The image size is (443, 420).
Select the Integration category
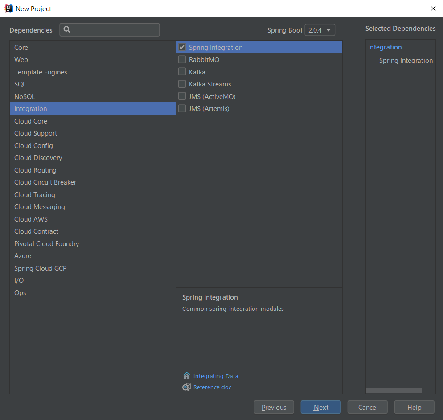pos(93,108)
